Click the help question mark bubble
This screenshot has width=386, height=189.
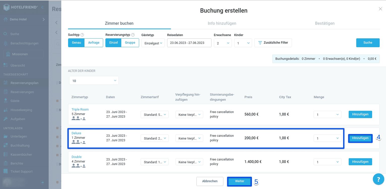tap(378, 179)
